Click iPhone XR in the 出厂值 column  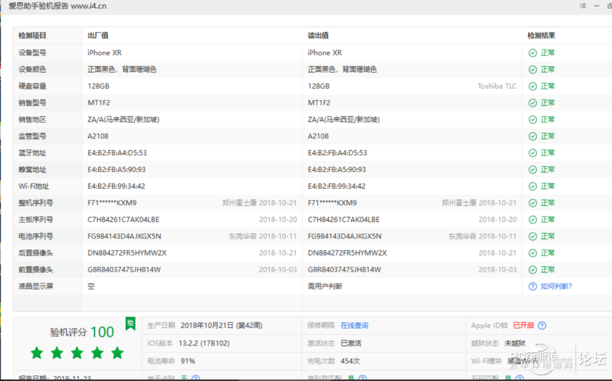[x=104, y=53]
